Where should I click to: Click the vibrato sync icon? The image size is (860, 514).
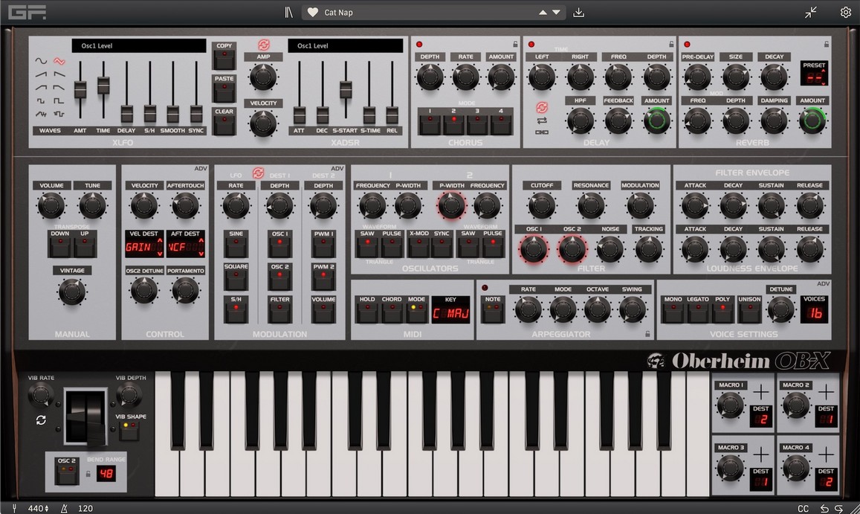coord(41,420)
